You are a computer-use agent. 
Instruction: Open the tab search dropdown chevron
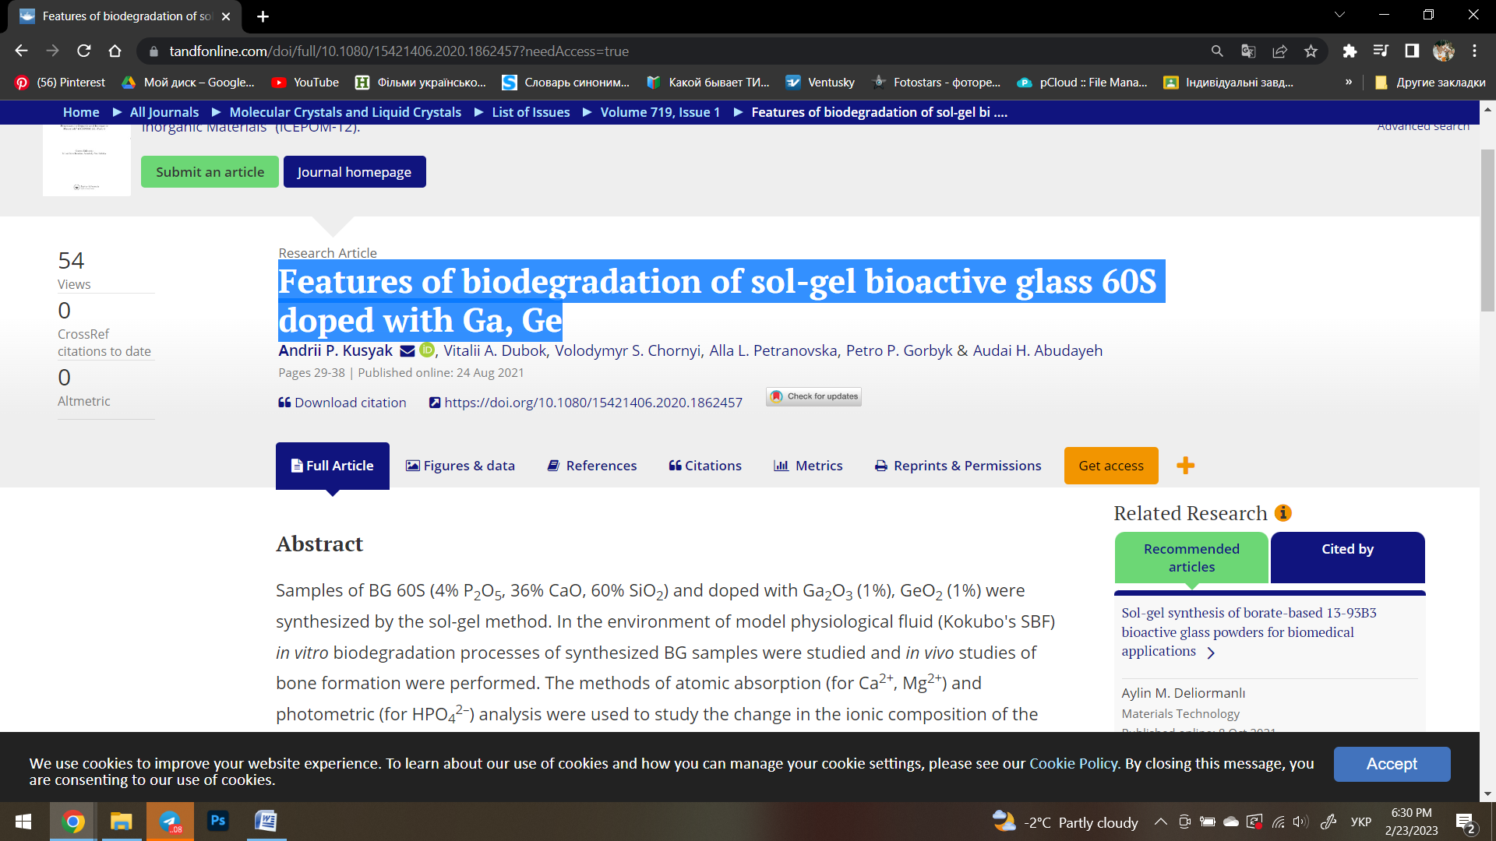1340,15
